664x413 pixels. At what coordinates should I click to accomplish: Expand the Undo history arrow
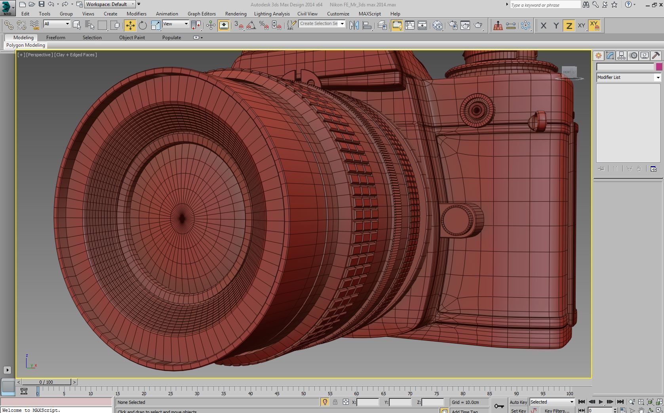(x=58, y=4)
